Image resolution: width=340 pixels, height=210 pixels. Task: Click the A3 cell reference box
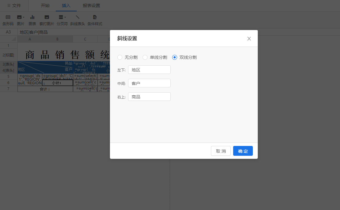pyautogui.click(x=8, y=32)
